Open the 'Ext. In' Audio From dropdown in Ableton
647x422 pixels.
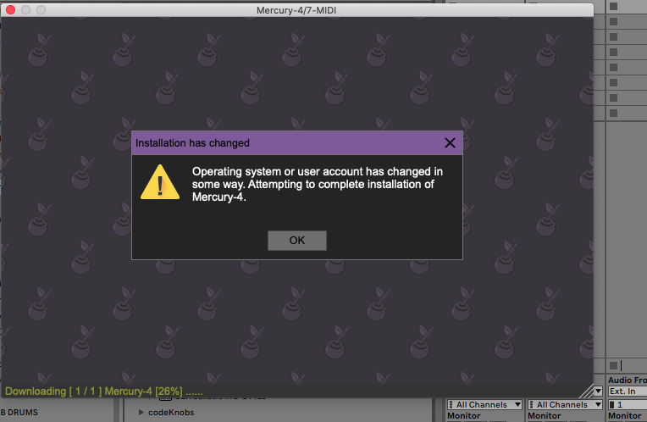point(628,391)
